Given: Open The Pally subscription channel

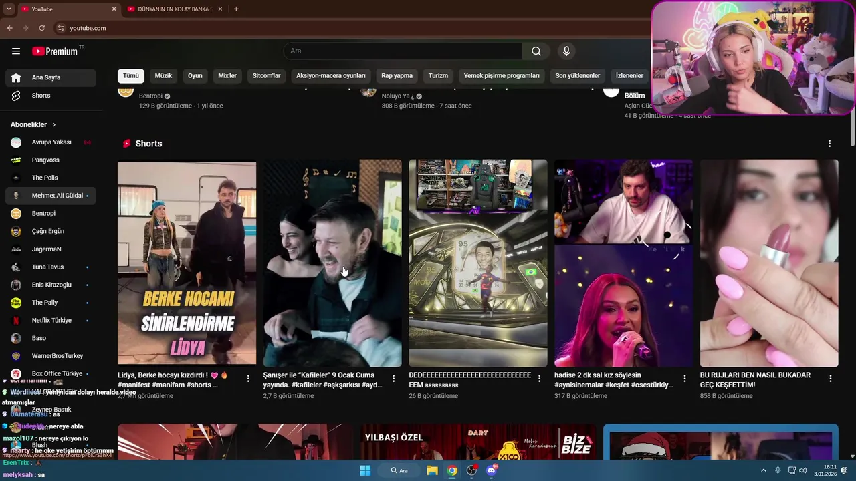Looking at the screenshot, I should tap(51, 303).
